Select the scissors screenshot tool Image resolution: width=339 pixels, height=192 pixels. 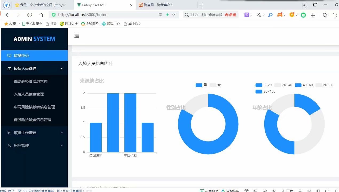tap(258, 15)
